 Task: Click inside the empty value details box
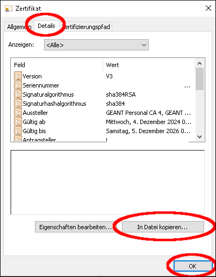(107, 182)
